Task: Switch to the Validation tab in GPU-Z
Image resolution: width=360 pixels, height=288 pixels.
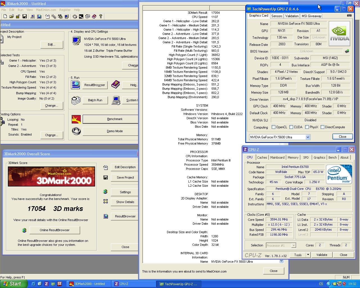Action: [x=292, y=16]
